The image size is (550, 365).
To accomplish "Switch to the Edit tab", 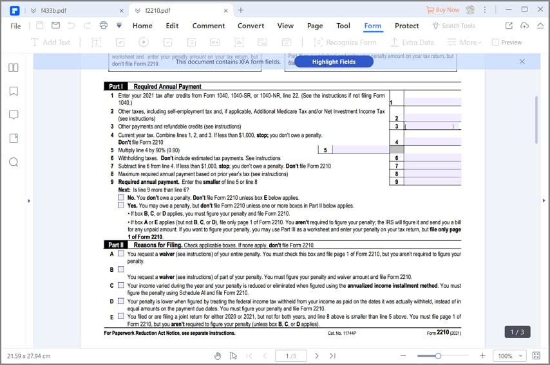I will pos(172,26).
